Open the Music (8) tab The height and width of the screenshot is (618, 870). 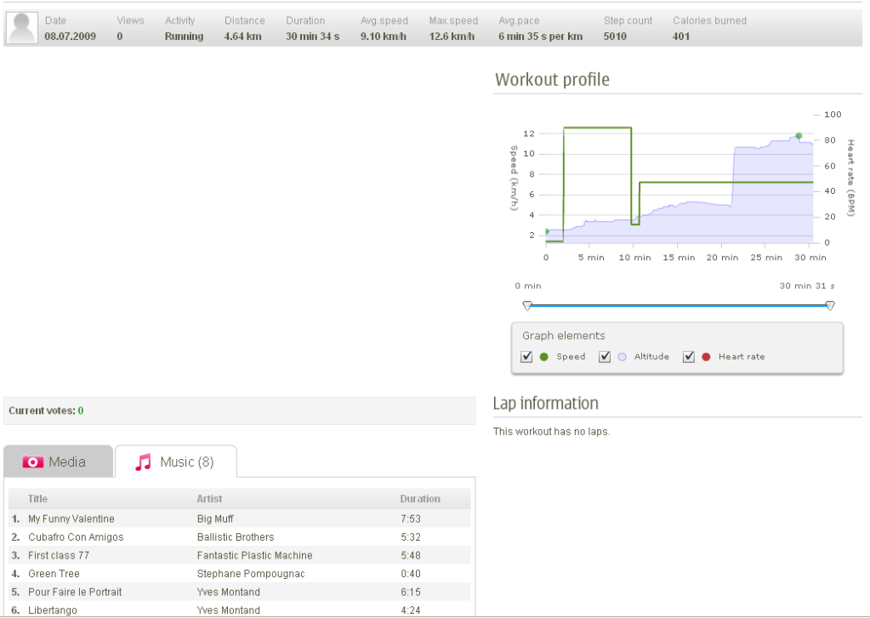tap(176, 462)
